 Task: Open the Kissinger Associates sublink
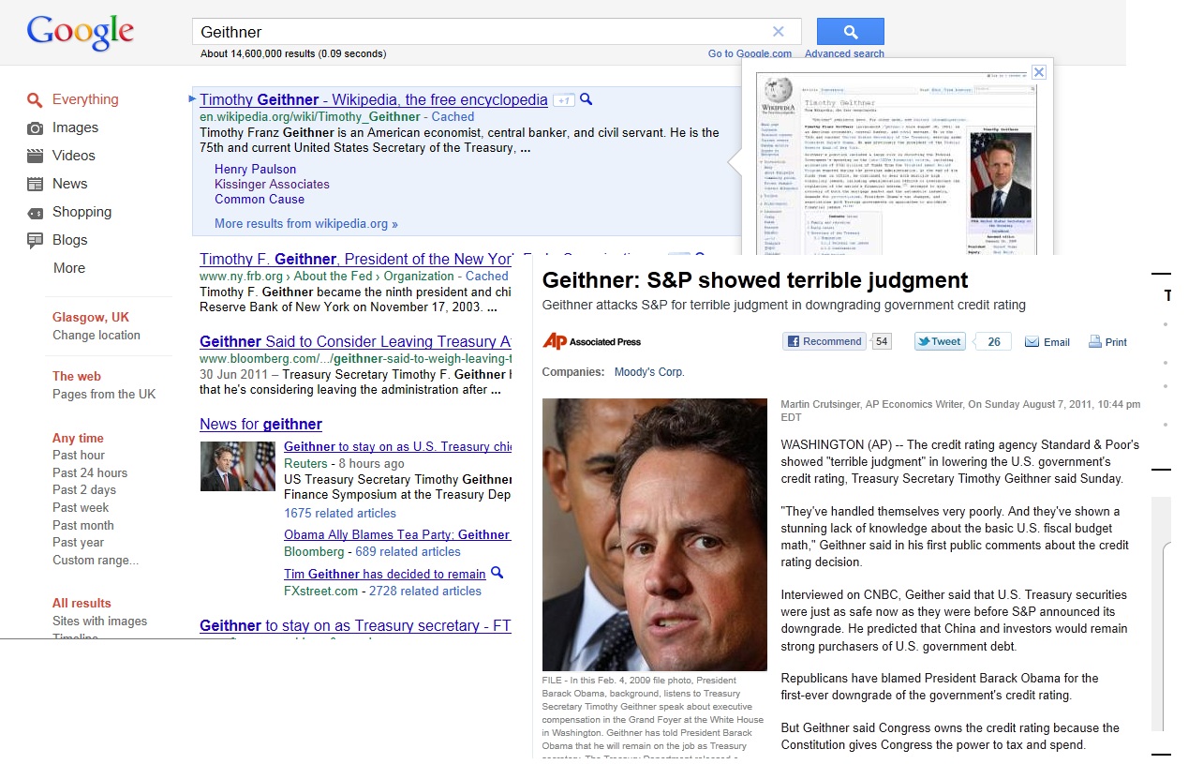point(272,185)
